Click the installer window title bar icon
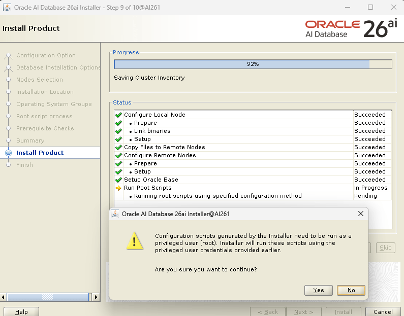The image size is (404, 316). click(7, 7)
